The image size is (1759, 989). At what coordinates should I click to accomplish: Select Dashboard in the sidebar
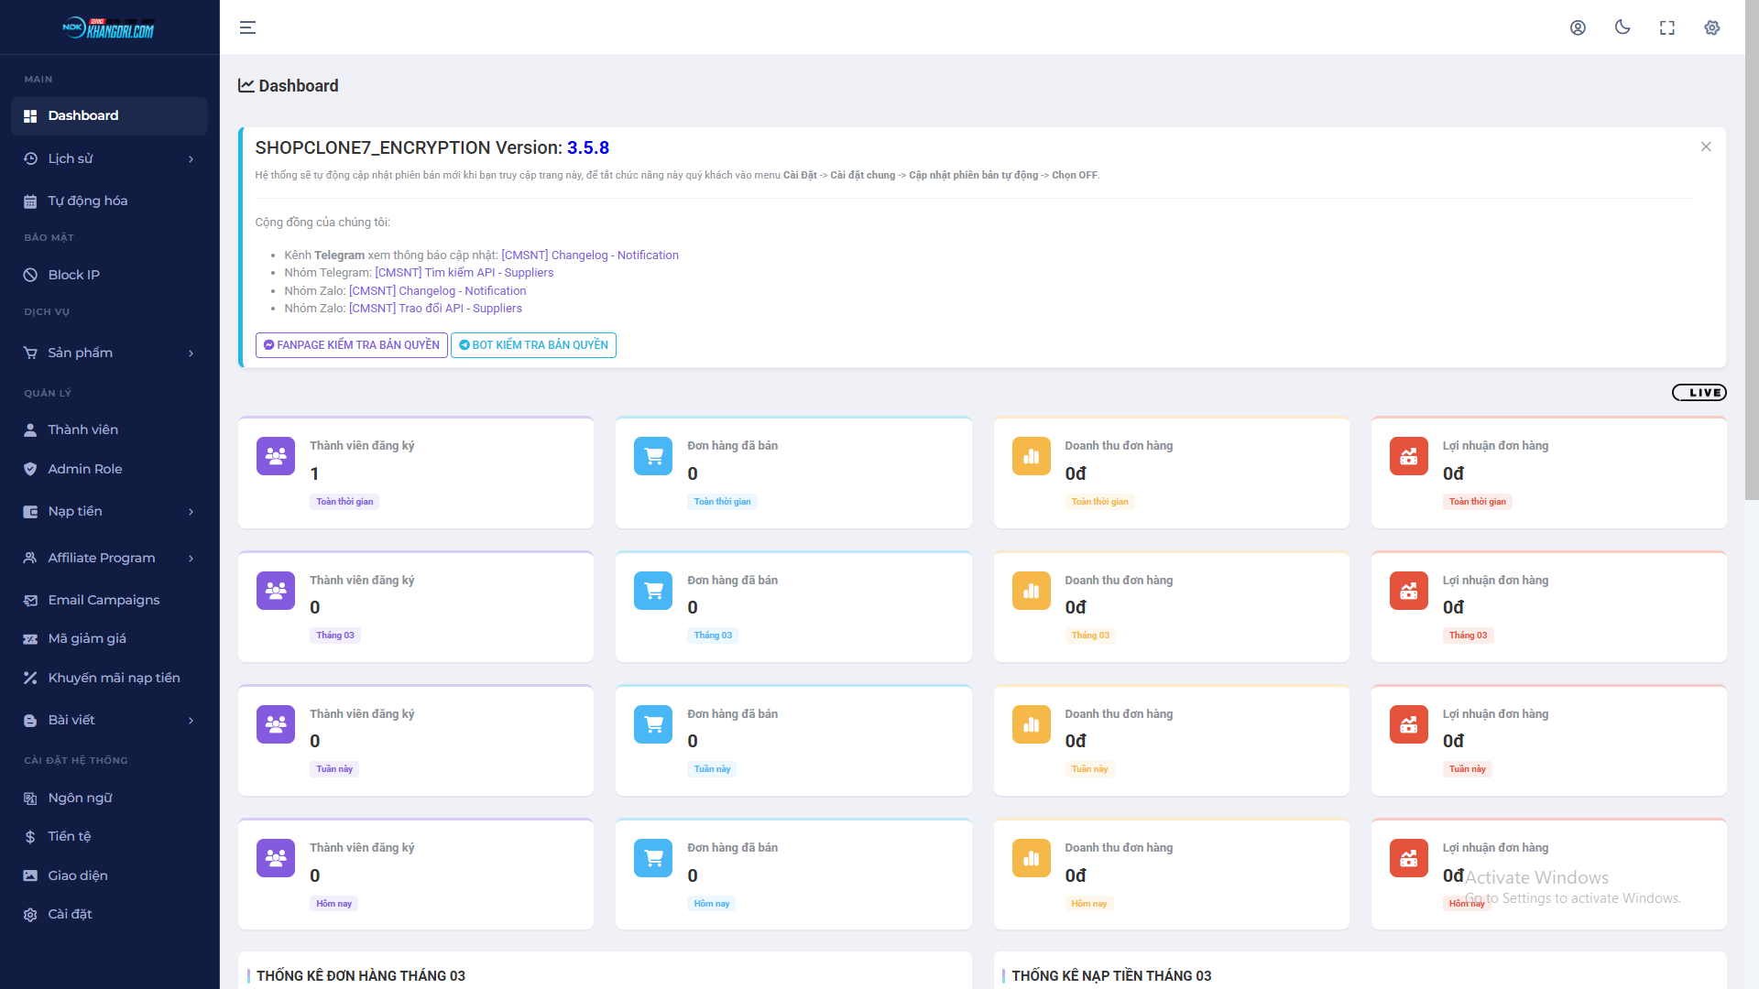click(83, 115)
